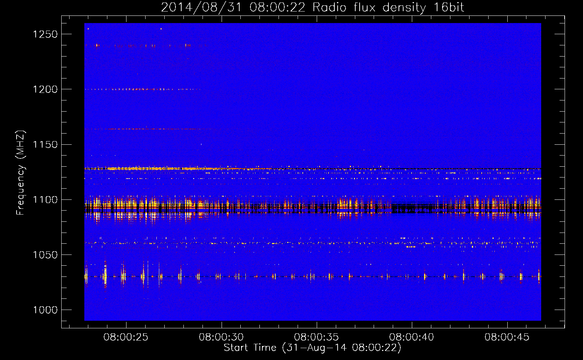Select the 1050 frequency tick label

coord(45,255)
